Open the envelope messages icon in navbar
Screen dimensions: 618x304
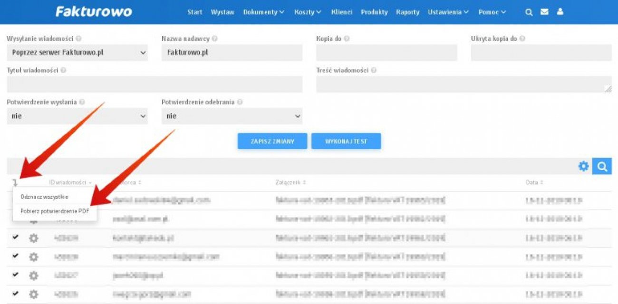pyautogui.click(x=544, y=12)
